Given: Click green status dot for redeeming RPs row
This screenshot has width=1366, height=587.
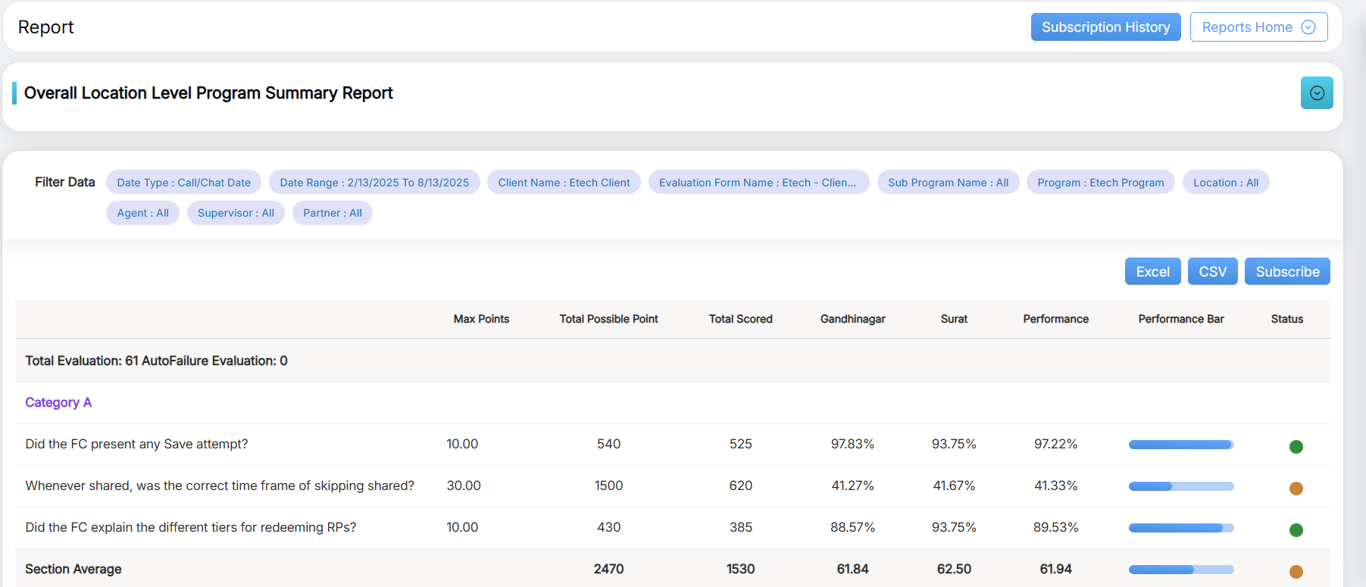Looking at the screenshot, I should (x=1296, y=530).
